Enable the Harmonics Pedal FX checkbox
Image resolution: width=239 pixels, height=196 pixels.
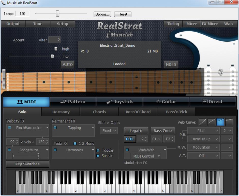click(x=55, y=150)
